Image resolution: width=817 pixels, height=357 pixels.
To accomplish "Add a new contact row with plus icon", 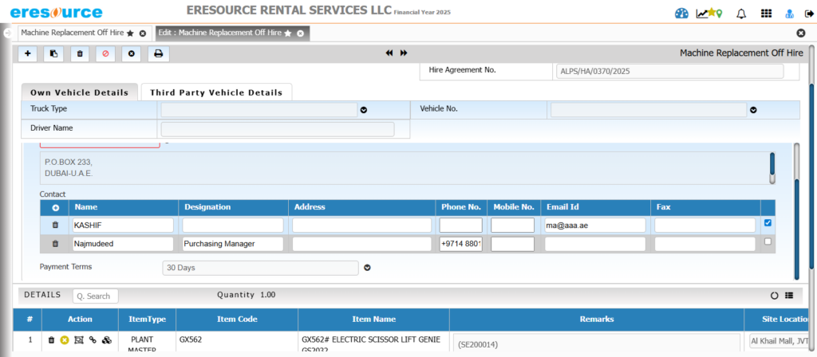I will coord(55,207).
